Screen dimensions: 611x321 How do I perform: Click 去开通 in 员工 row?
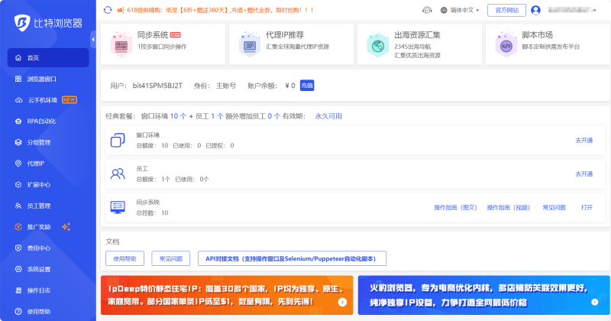(x=584, y=174)
